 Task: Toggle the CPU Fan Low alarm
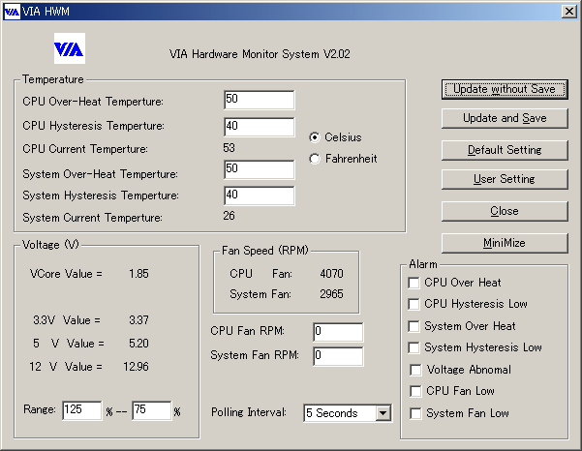415,391
